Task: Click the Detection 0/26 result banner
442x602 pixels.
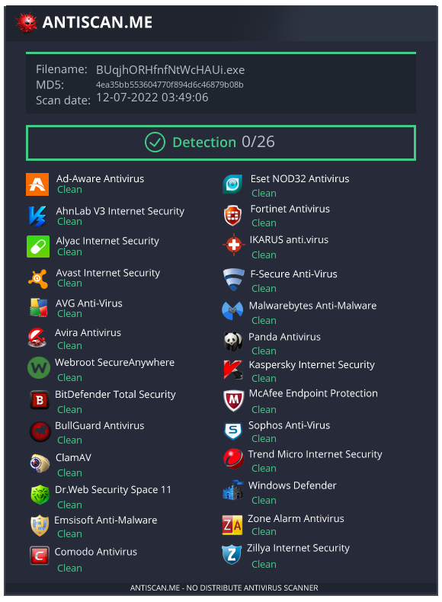Action: click(x=221, y=142)
